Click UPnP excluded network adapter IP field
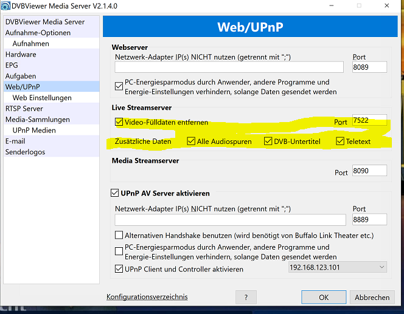404x314 pixels. click(231, 220)
